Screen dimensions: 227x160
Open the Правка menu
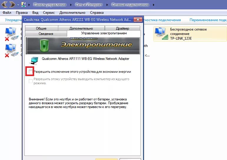point(22,13)
